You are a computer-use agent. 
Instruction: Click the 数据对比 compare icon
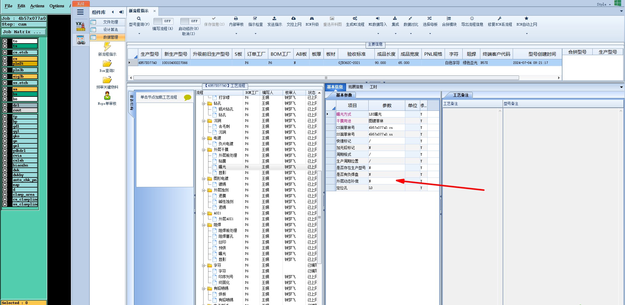pos(410,19)
